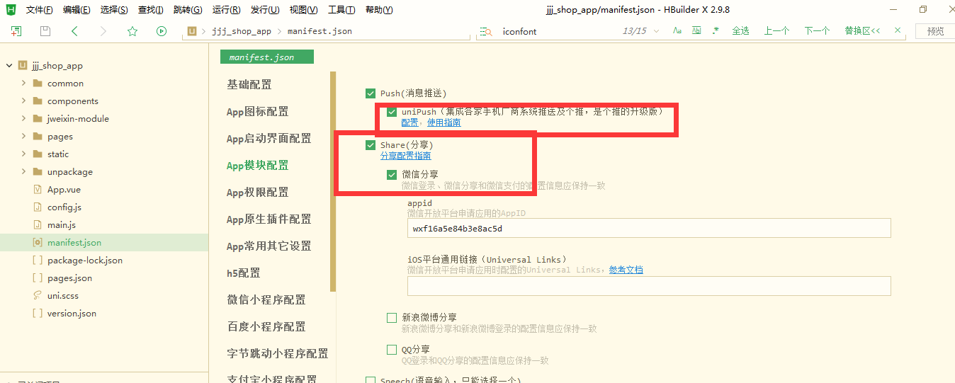Viewport: 955px width, 383px height.
Task: Expand the unpackage folder arrow
Action: (23, 172)
